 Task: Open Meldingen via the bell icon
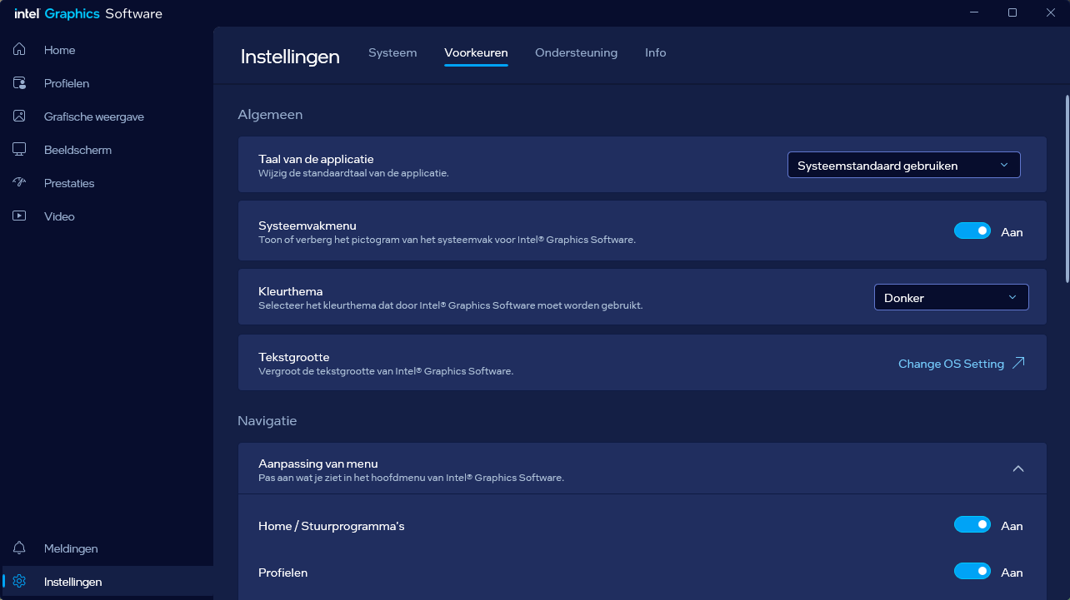19,548
